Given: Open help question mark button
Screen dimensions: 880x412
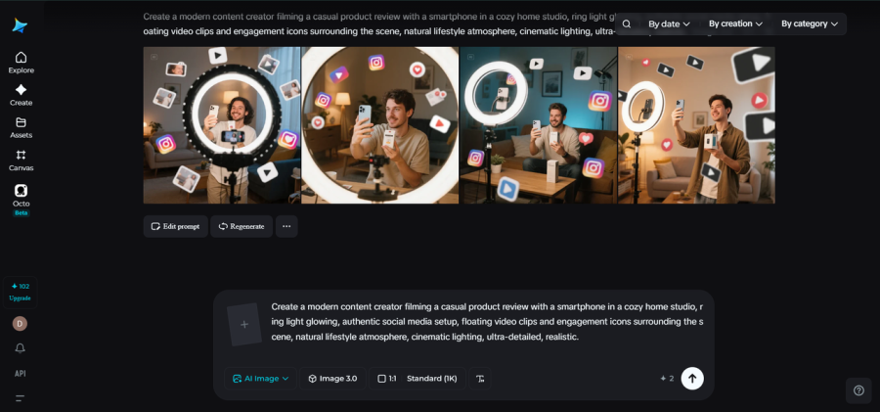Looking at the screenshot, I should point(858,390).
